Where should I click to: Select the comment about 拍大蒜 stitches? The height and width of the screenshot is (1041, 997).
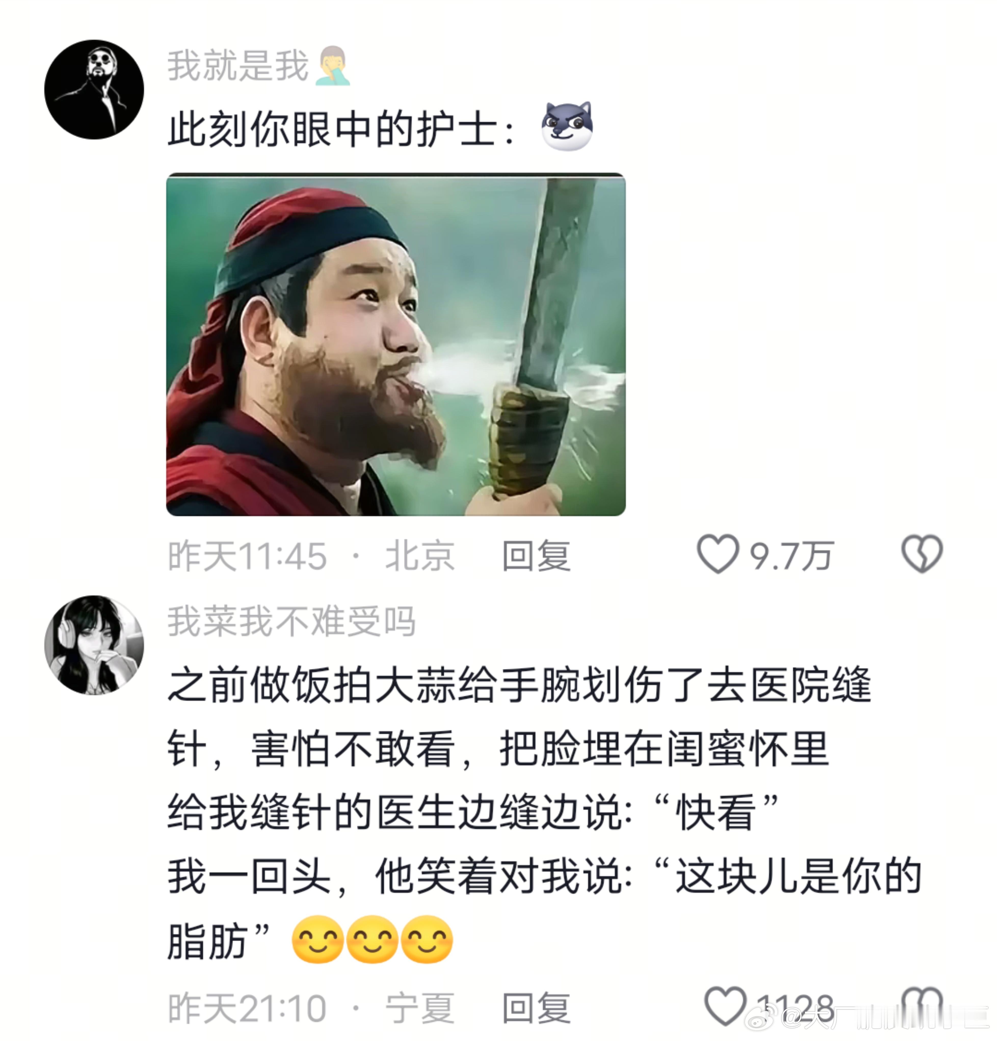click(544, 813)
